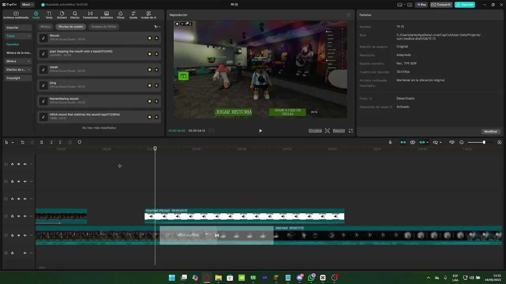
Task: Open the Transiciones panel
Action: click(x=90, y=15)
